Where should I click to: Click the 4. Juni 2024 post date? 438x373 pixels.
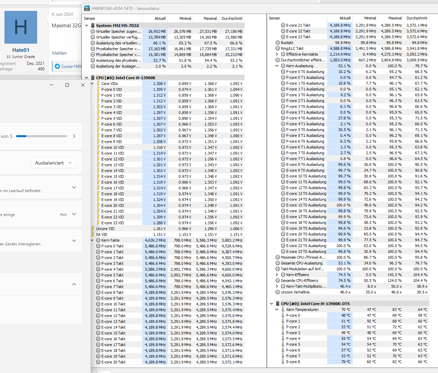(62, 14)
